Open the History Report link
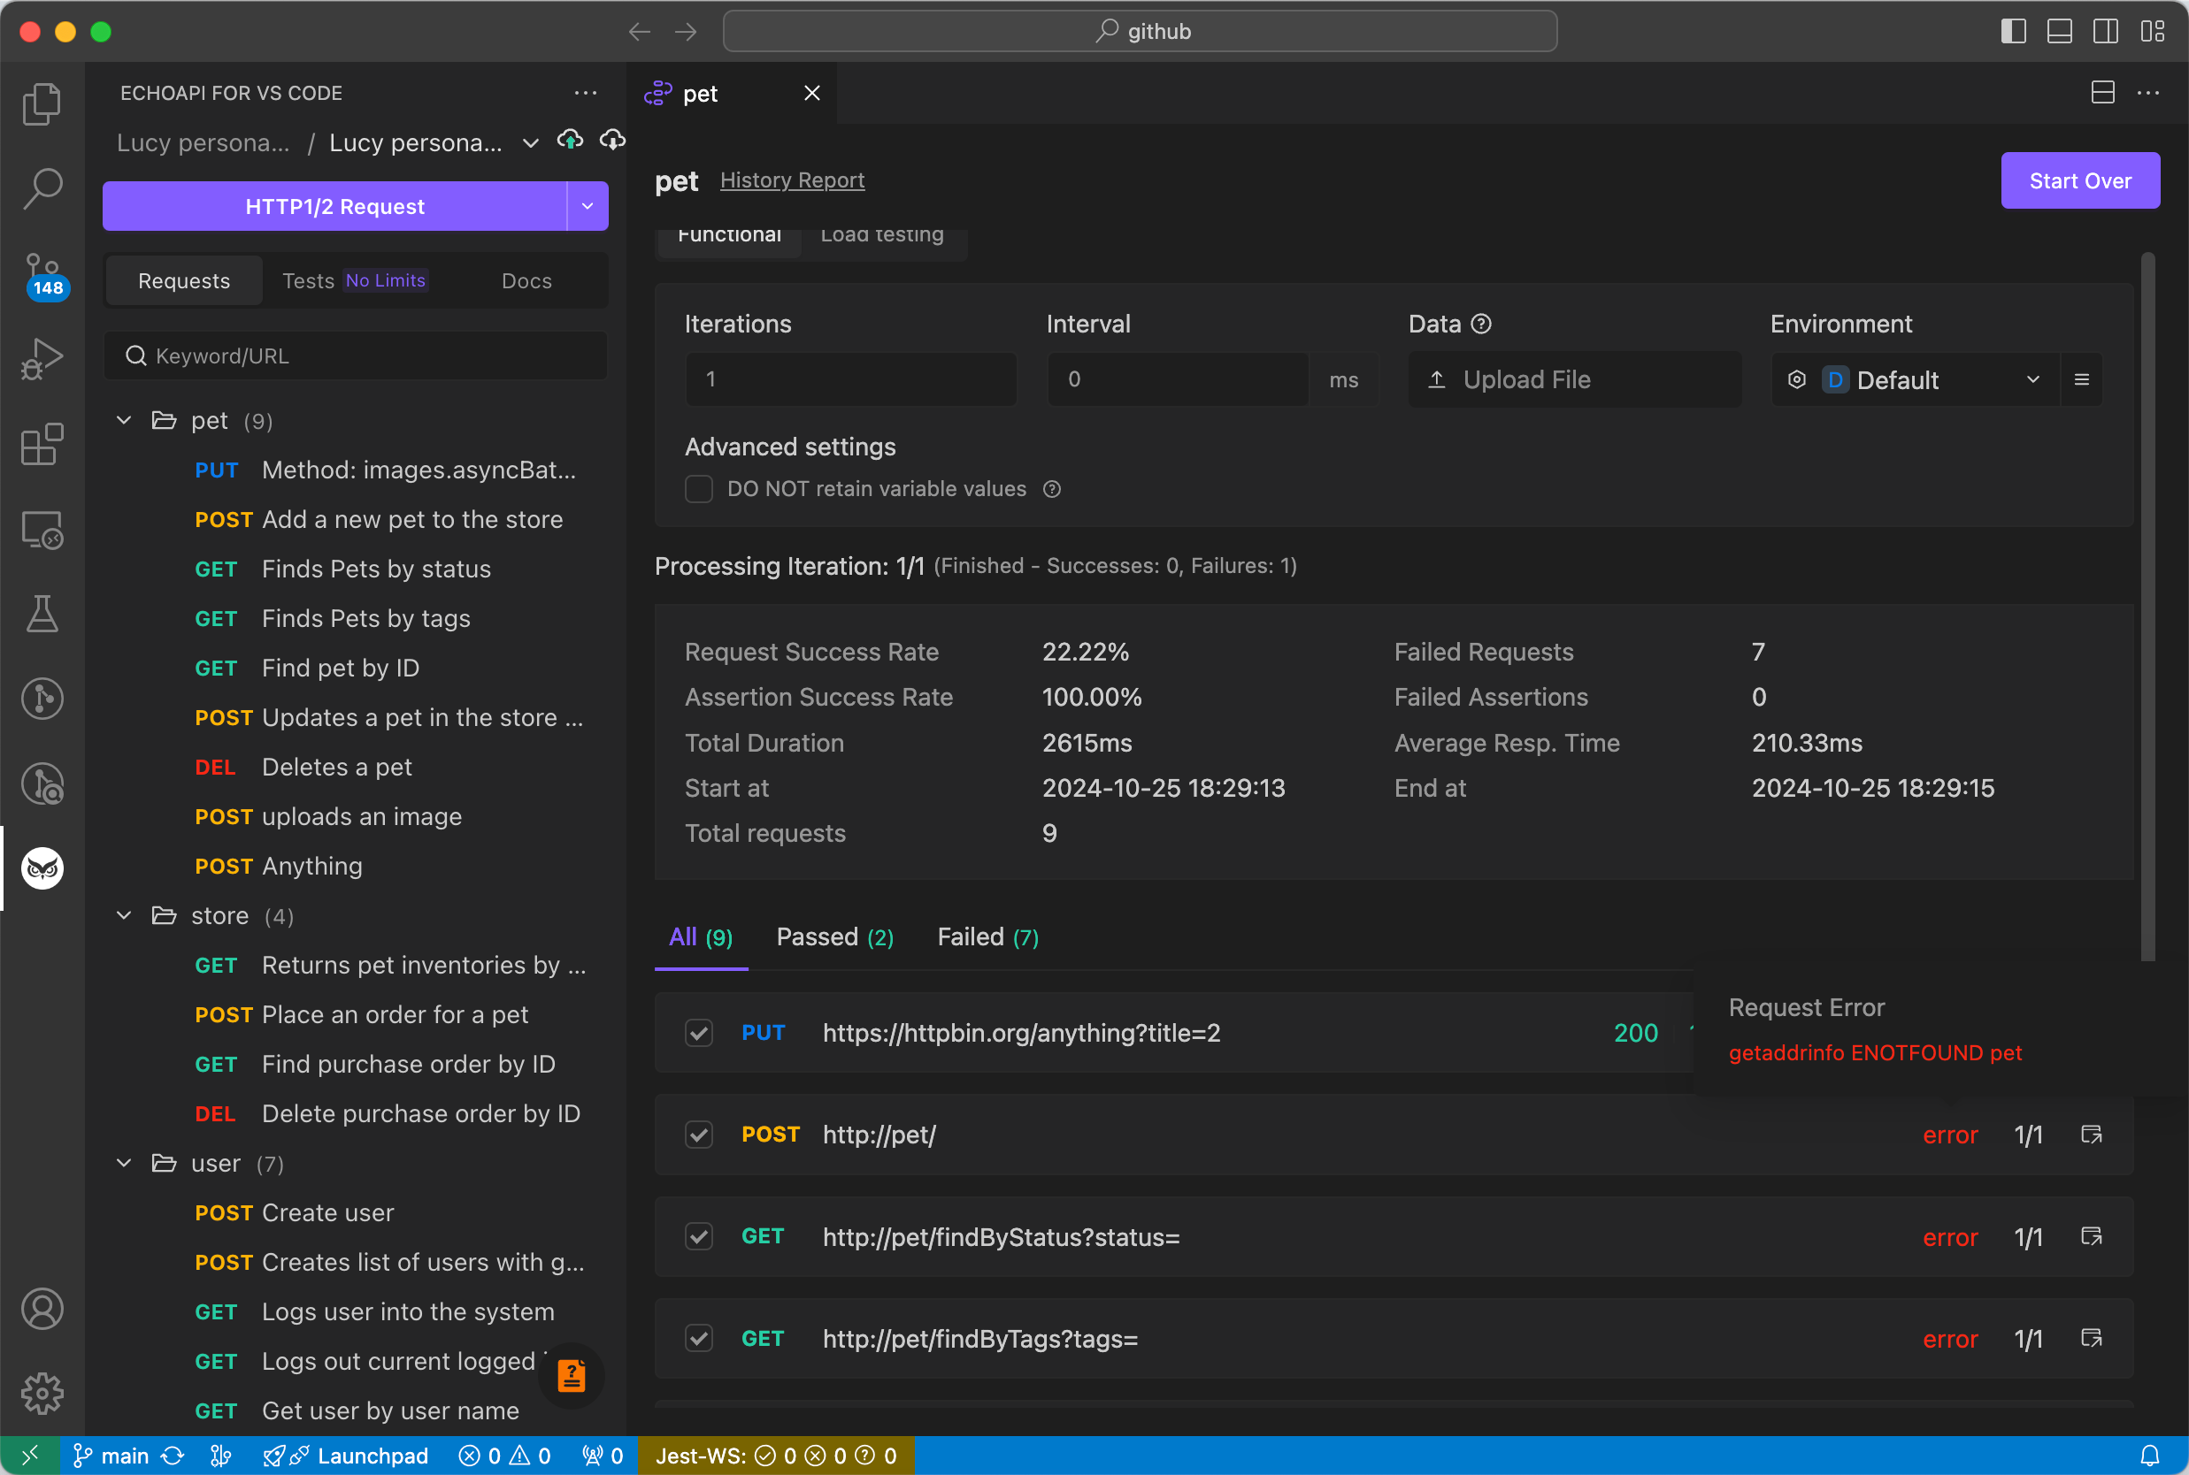 point(792,180)
